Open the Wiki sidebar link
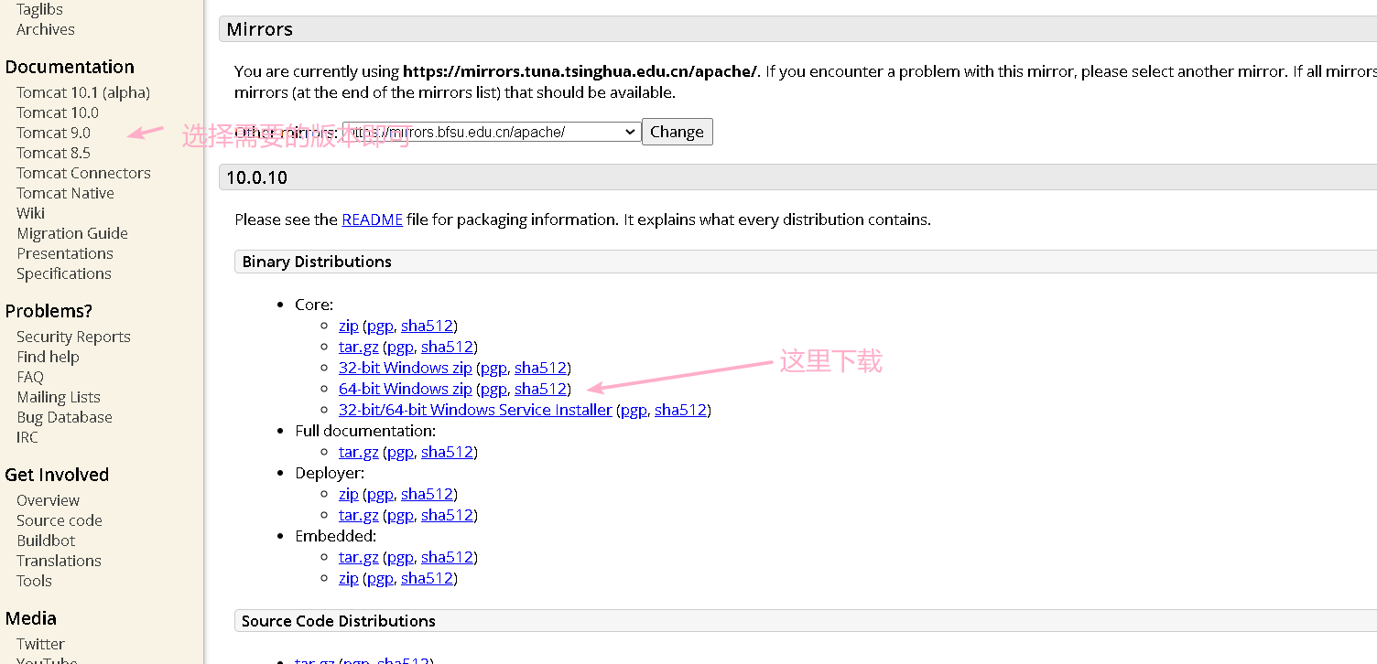This screenshot has height=664, width=1377. [x=30, y=213]
